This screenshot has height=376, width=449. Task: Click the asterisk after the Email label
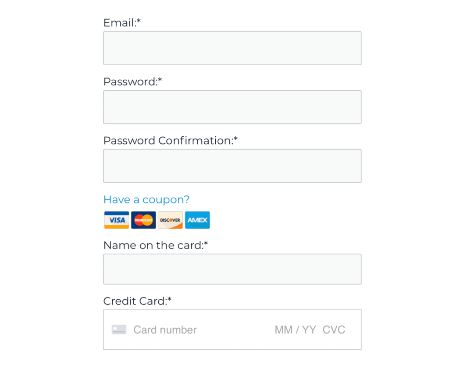click(x=139, y=21)
